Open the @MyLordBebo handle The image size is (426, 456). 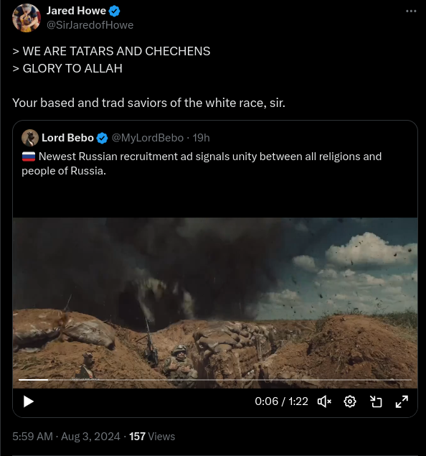coord(148,138)
